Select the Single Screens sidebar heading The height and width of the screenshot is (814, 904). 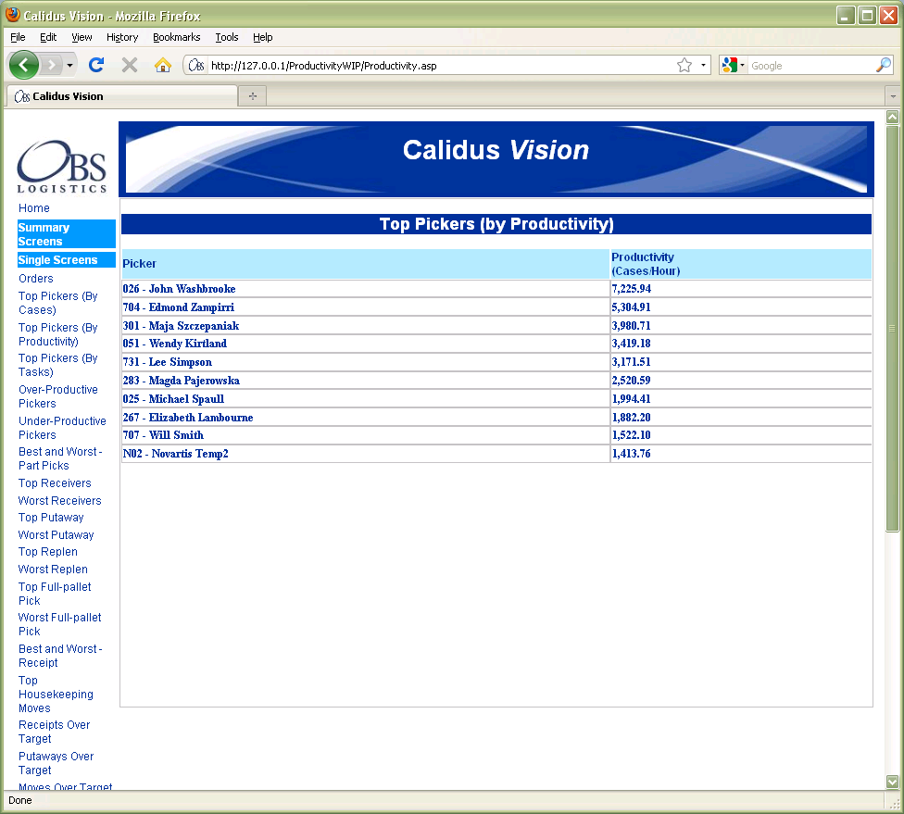coord(67,260)
